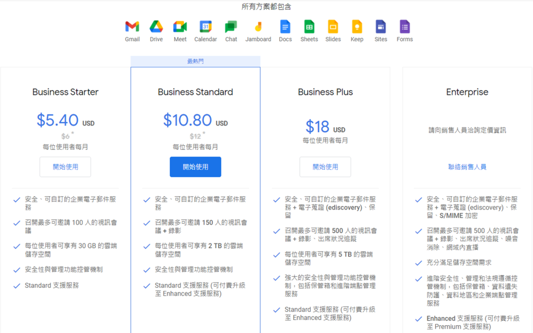Click the blue 開始使用 button for Business Standard

[196, 167]
